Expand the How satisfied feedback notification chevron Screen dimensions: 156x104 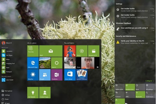point(153,30)
